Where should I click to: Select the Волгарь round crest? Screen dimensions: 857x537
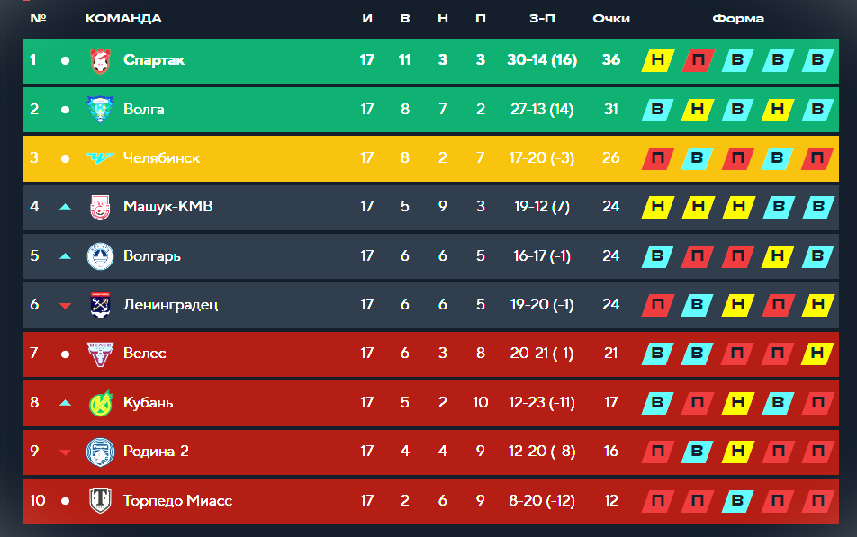[99, 255]
